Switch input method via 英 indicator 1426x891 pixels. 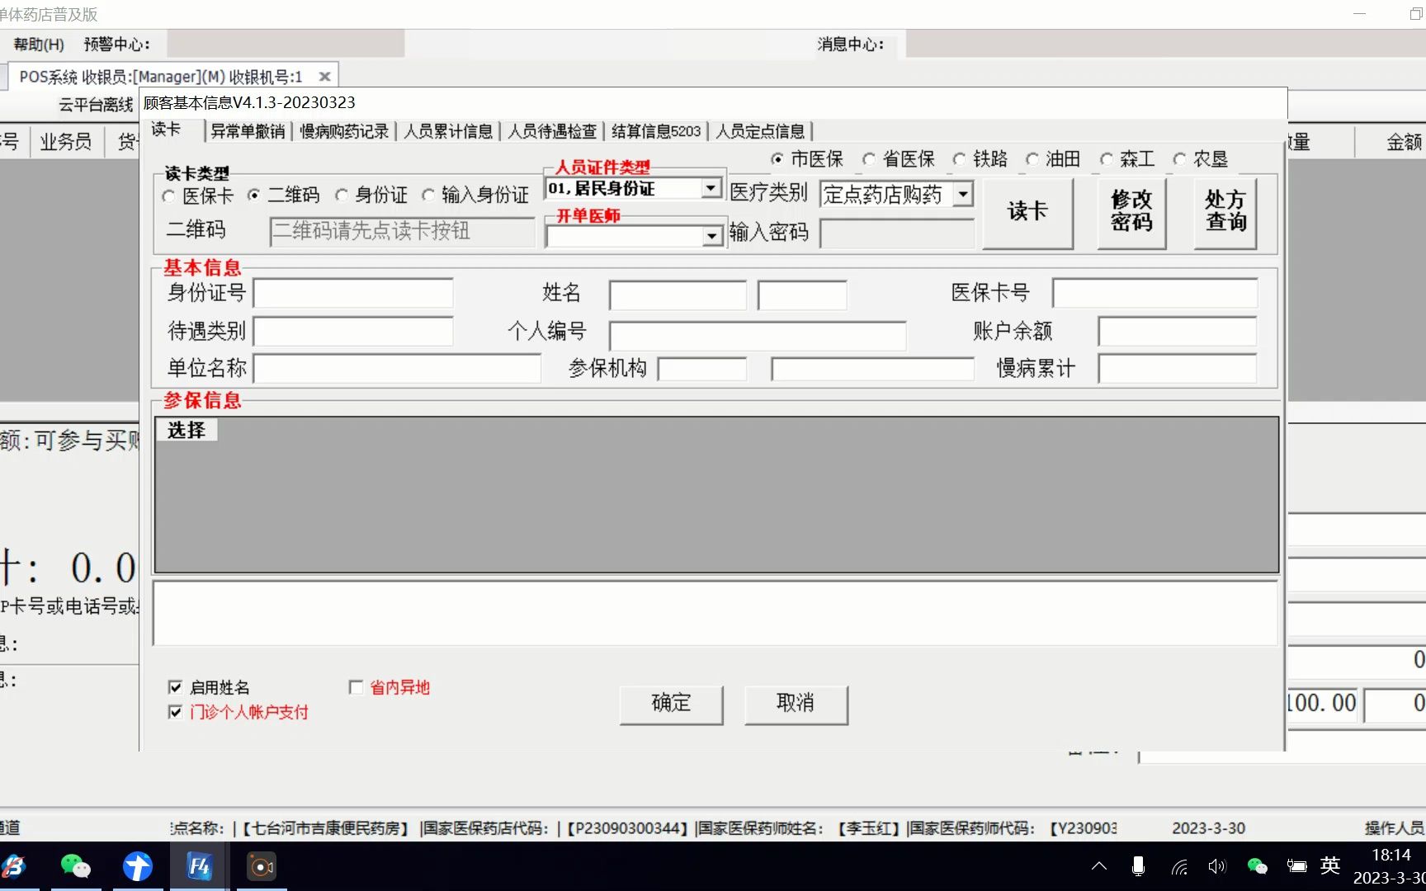1329,865
